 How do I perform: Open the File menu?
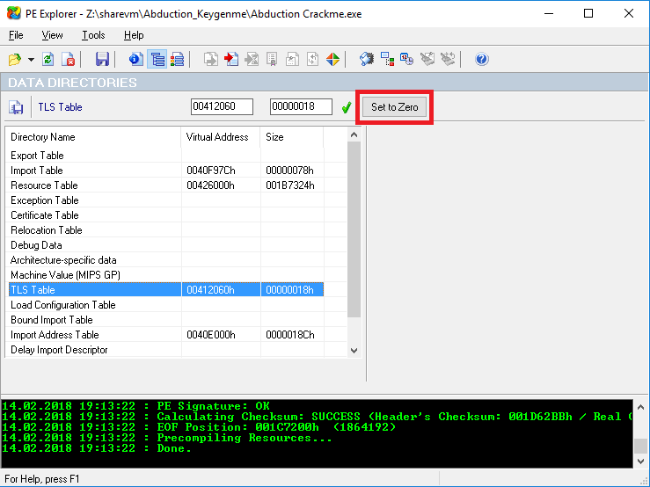click(16, 35)
